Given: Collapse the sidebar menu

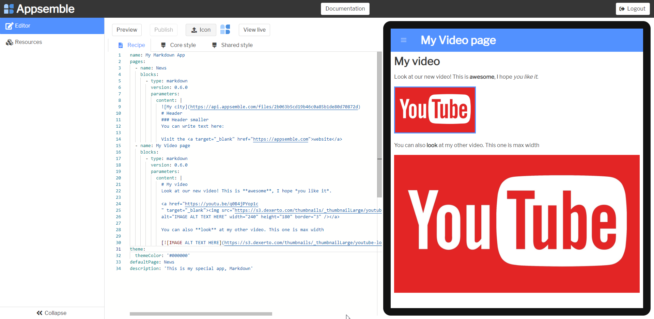Looking at the screenshot, I should [x=52, y=313].
